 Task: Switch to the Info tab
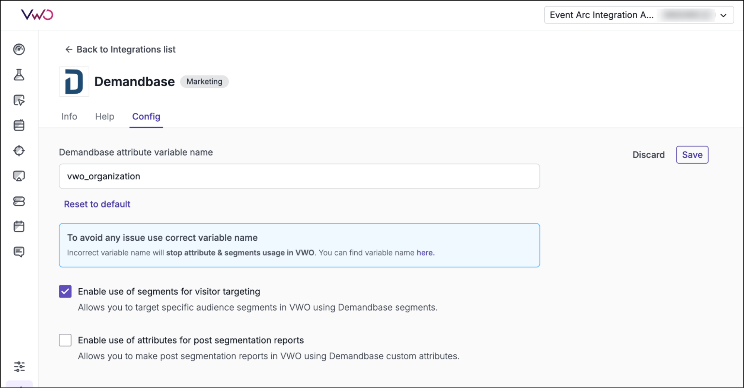(x=69, y=116)
